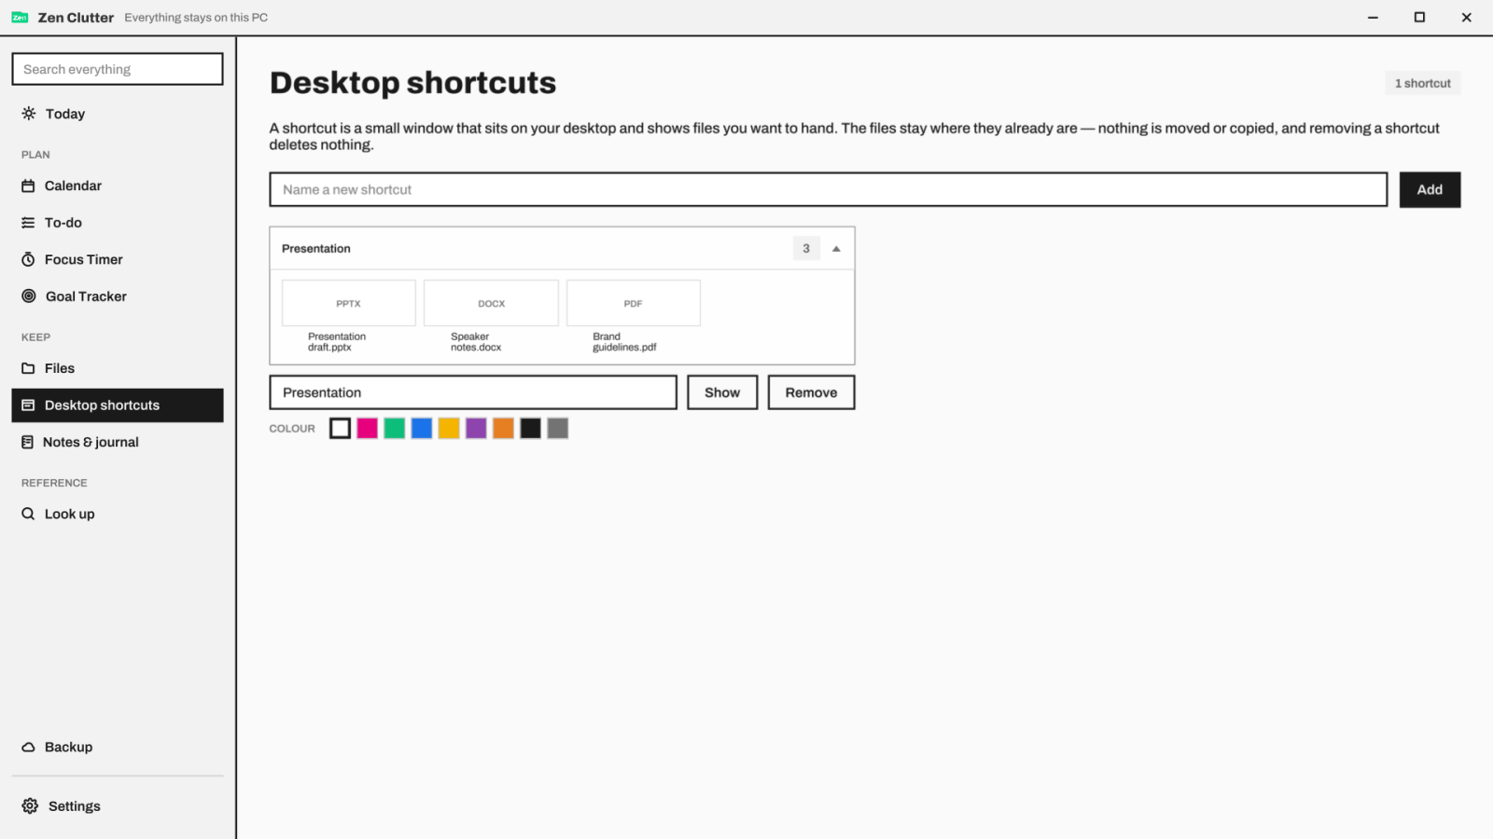Remove the Presentation shortcut
1493x839 pixels.
point(811,392)
